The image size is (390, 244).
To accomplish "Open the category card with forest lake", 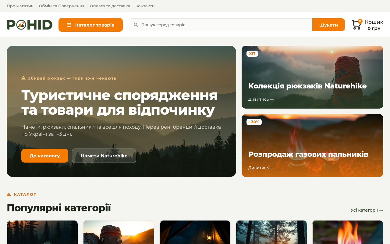I will (x=271, y=232).
